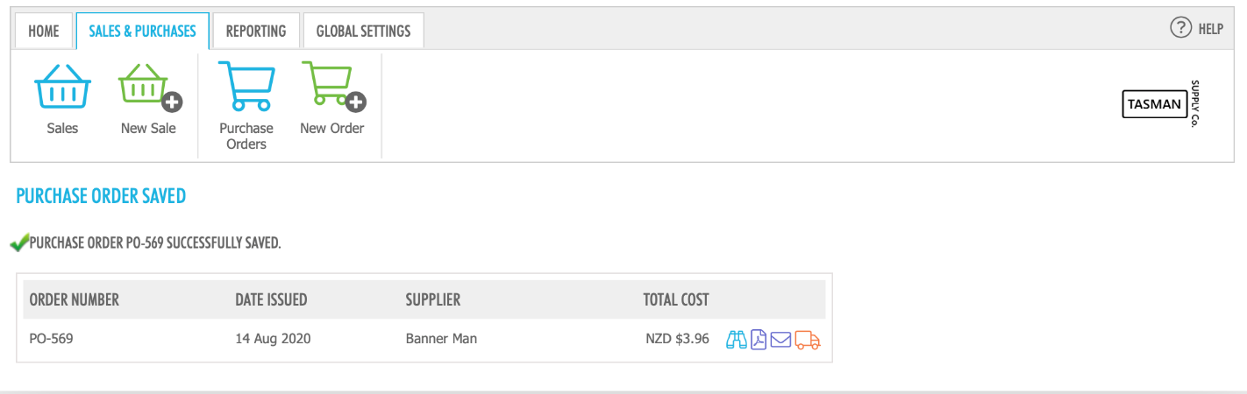View order PO-569 with binoculars icon
Image resolution: width=1247 pixels, height=394 pixels.
[737, 339]
